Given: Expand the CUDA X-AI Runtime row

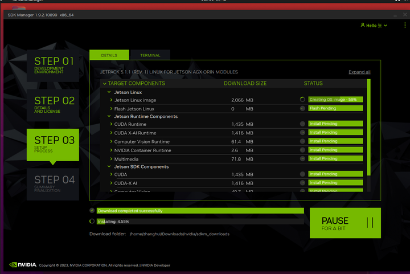Looking at the screenshot, I should coord(111,133).
